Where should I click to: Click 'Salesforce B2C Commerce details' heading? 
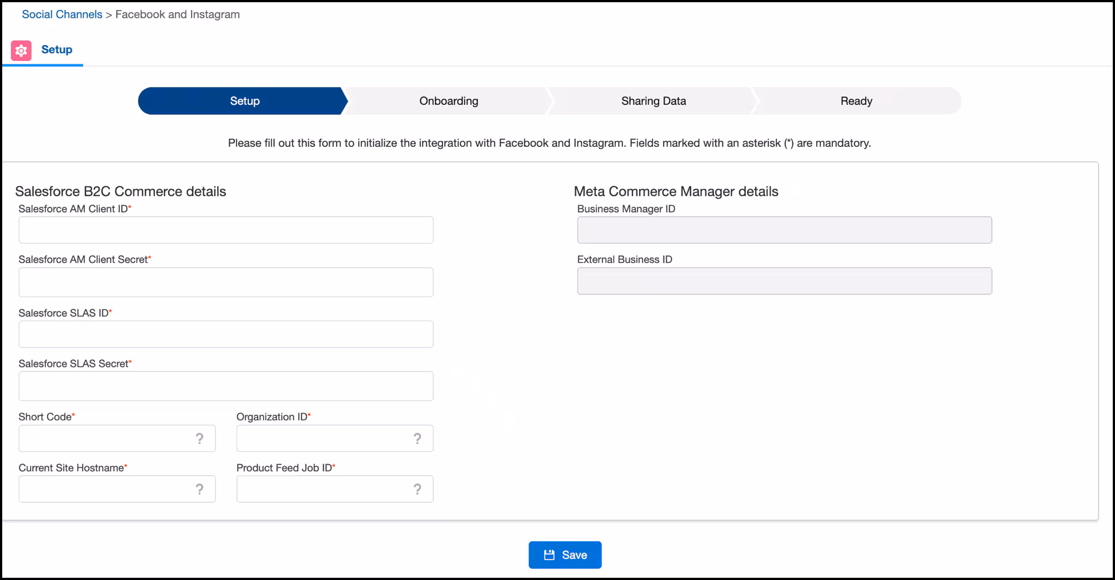120,191
